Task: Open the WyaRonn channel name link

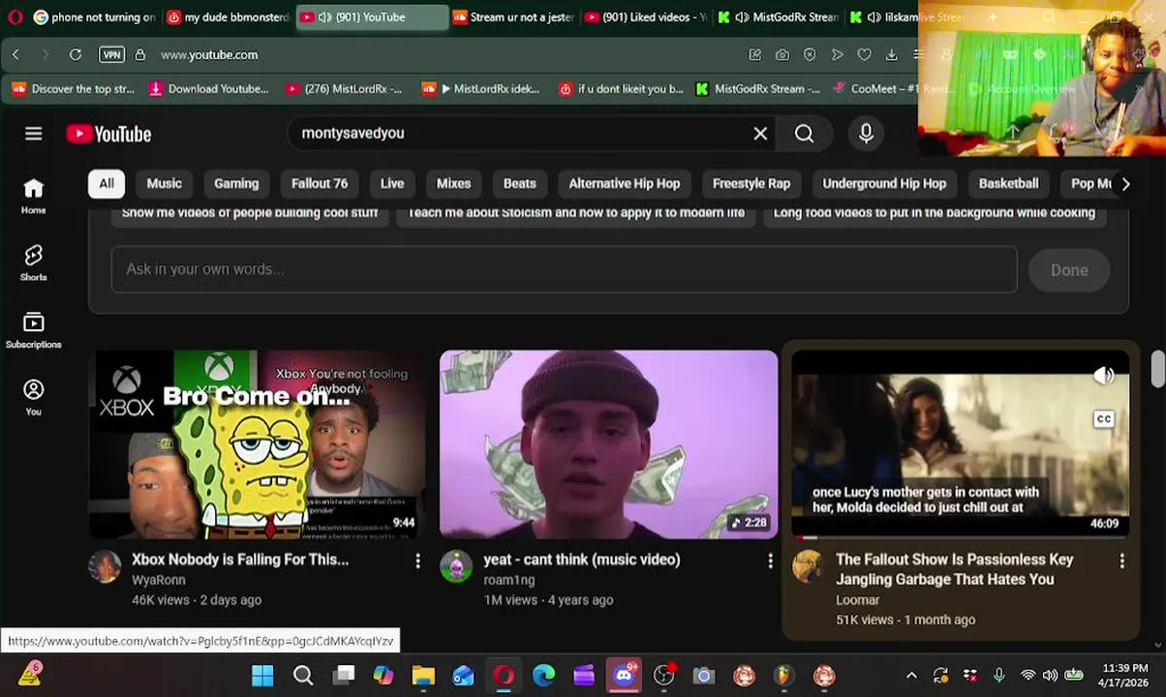Action: [159, 580]
